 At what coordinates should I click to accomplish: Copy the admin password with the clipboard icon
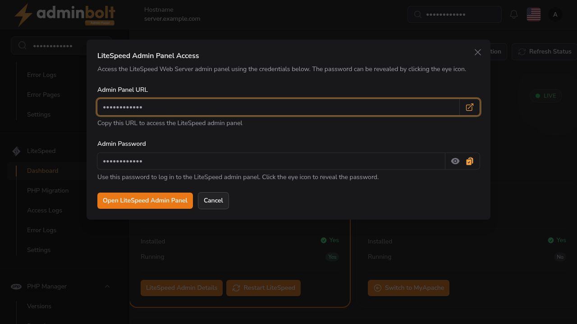(x=470, y=161)
